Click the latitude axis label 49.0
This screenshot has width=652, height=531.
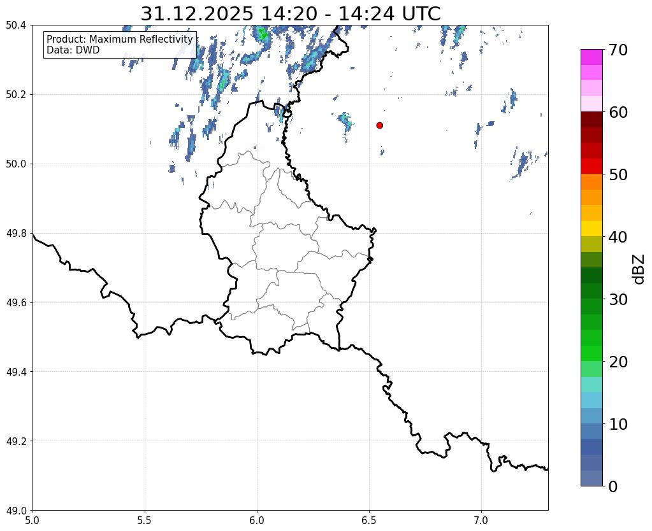[x=16, y=511]
